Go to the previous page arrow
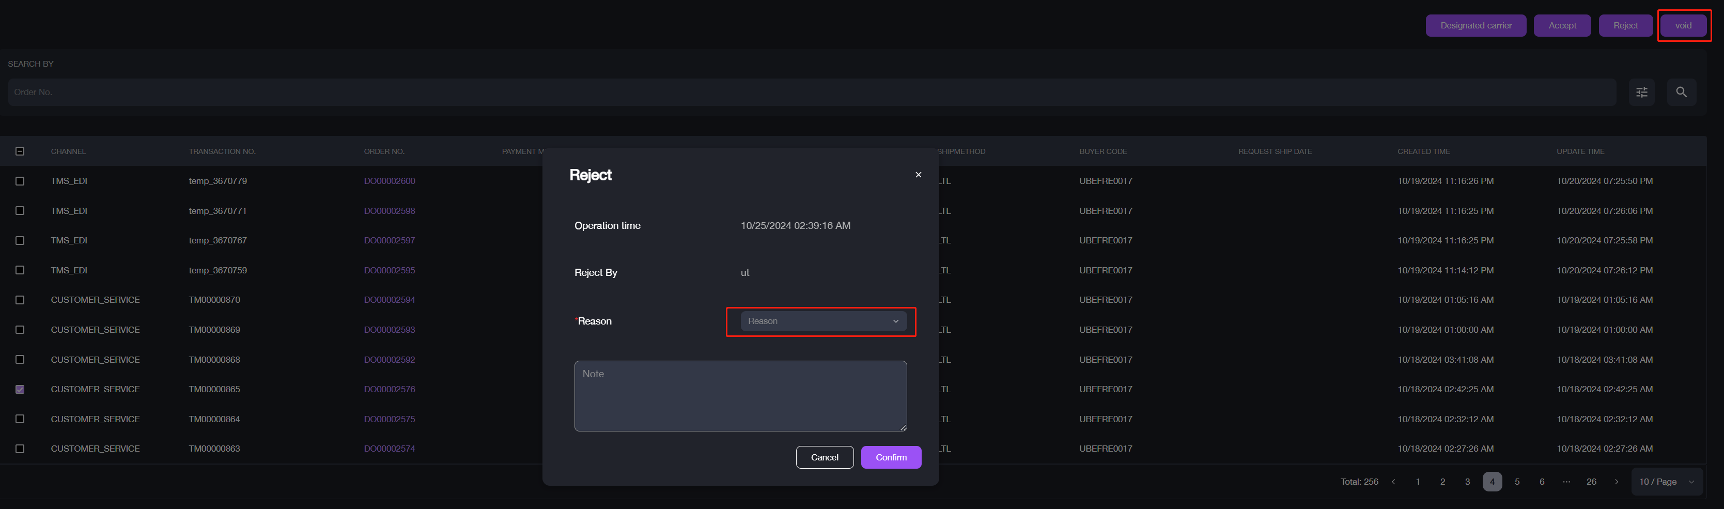 pyautogui.click(x=1393, y=482)
